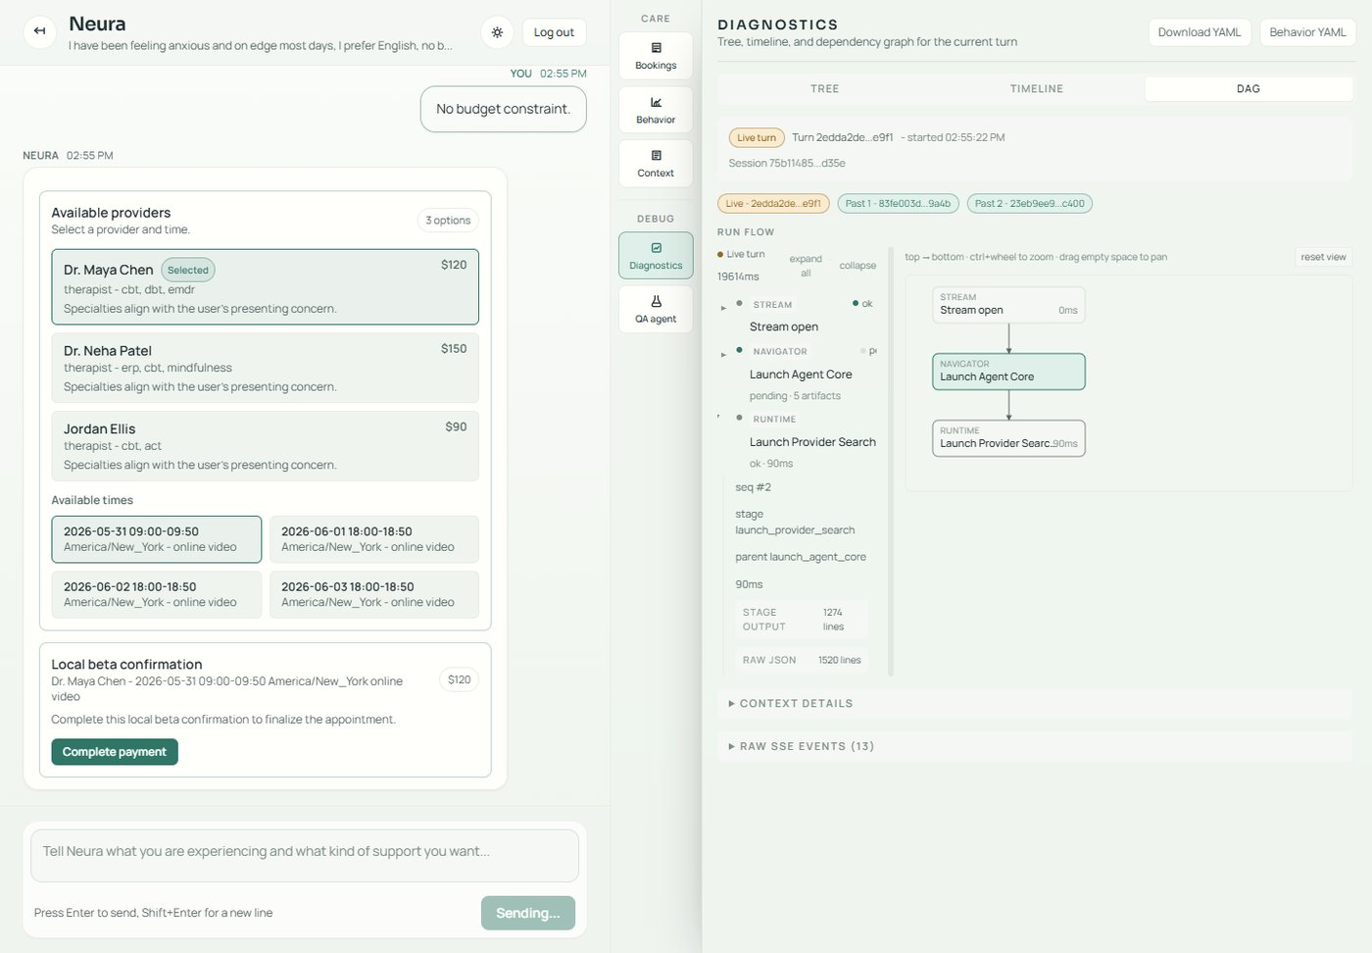Image resolution: width=1372 pixels, height=953 pixels.
Task: Collapse all run flow nodes
Action: tap(857, 266)
